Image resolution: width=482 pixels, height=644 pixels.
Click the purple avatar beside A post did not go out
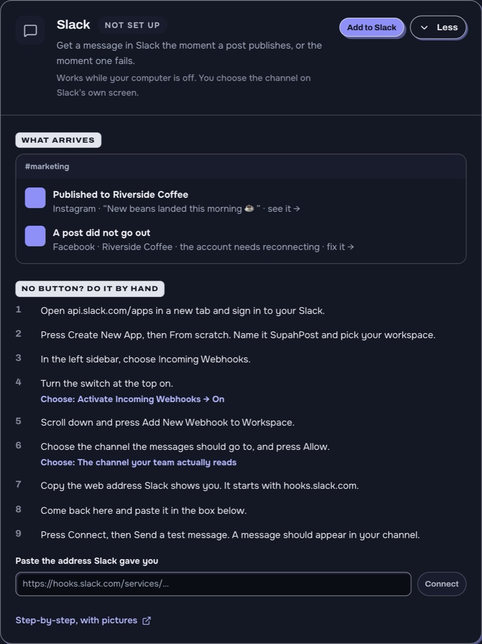(35, 236)
